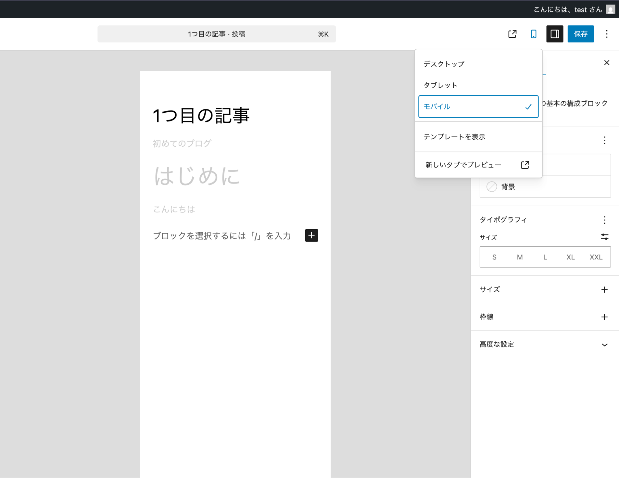Open typography options three-dot menu

[x=604, y=220]
